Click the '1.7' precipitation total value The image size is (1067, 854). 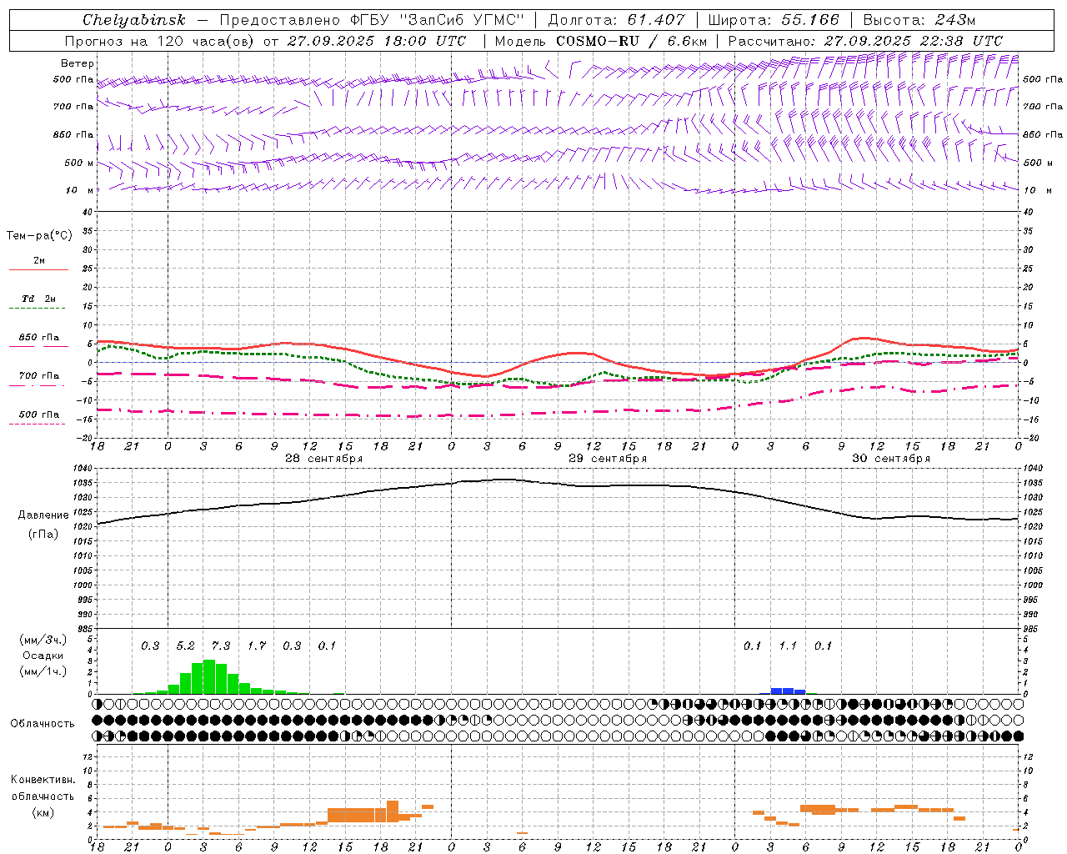[x=257, y=646]
